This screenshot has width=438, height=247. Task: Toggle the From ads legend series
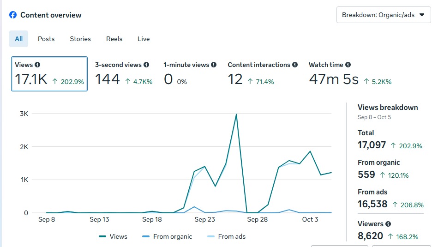pos(226,236)
